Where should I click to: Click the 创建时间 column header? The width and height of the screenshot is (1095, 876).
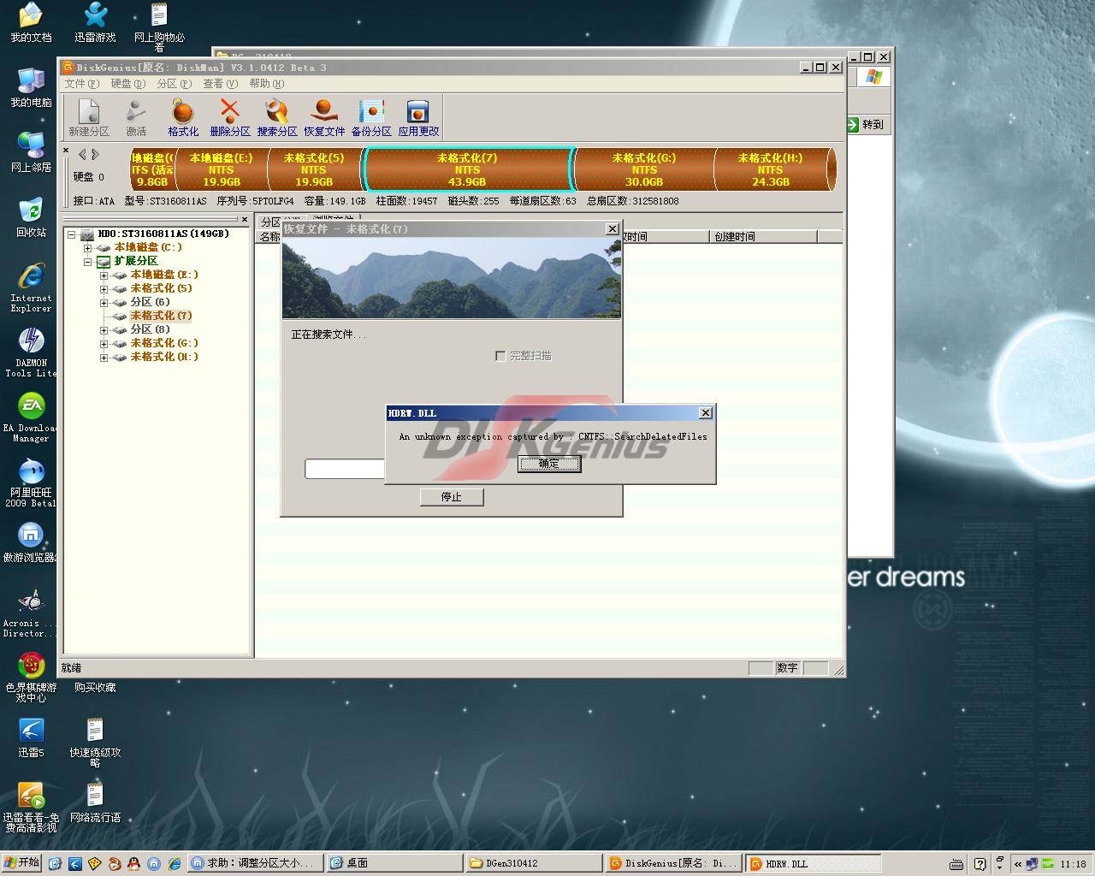coord(763,236)
